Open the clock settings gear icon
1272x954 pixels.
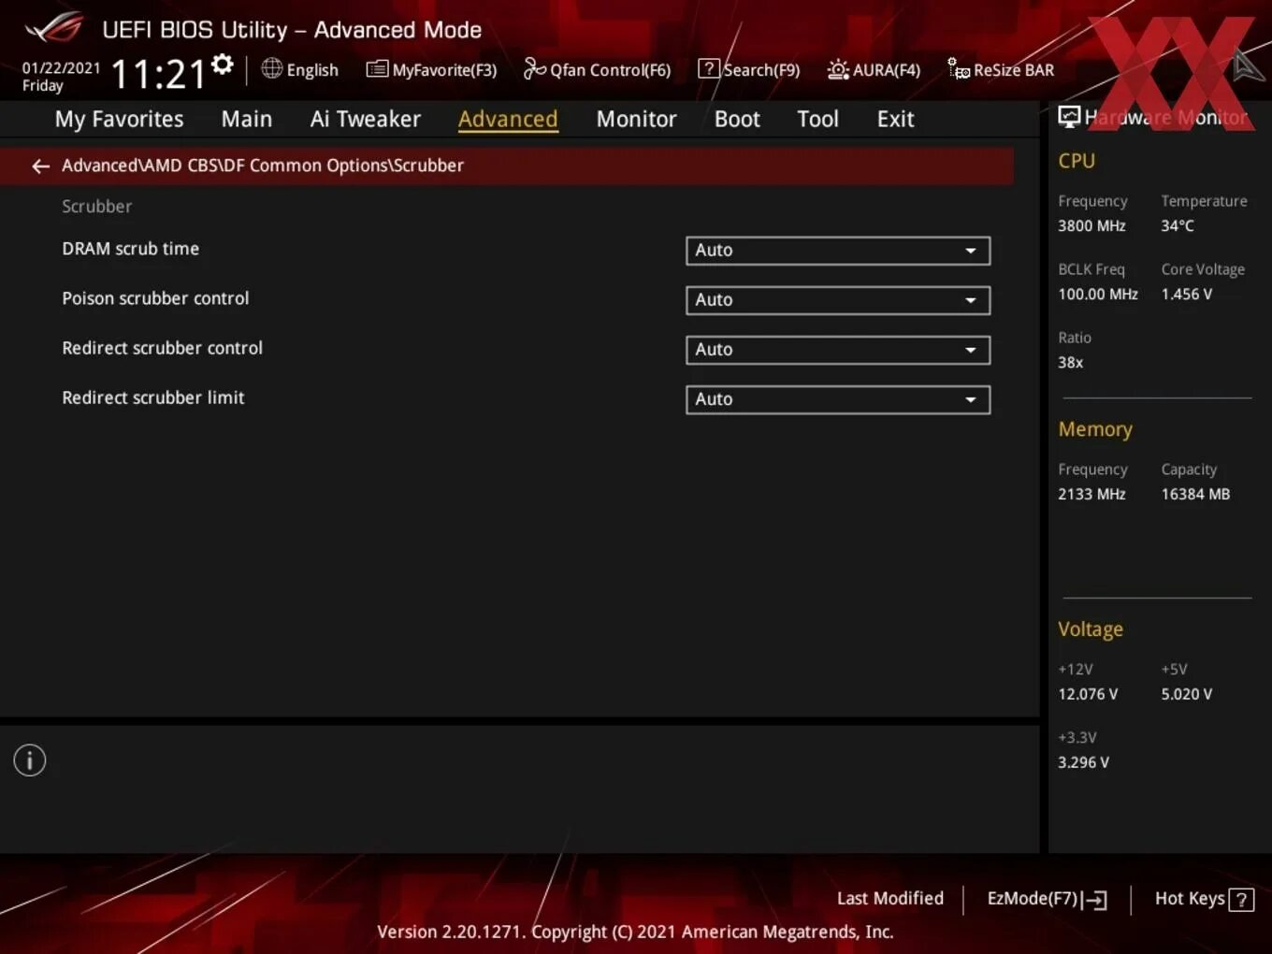point(223,65)
